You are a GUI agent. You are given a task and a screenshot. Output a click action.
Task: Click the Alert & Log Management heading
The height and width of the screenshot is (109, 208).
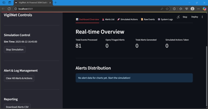21,71
